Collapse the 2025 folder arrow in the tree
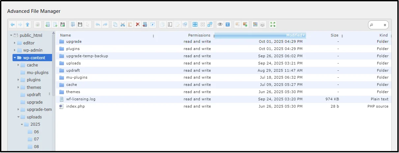 click(22, 124)
